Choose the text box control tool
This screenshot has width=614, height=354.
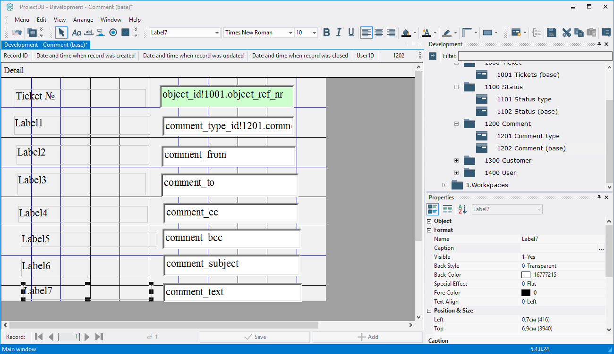pos(88,33)
